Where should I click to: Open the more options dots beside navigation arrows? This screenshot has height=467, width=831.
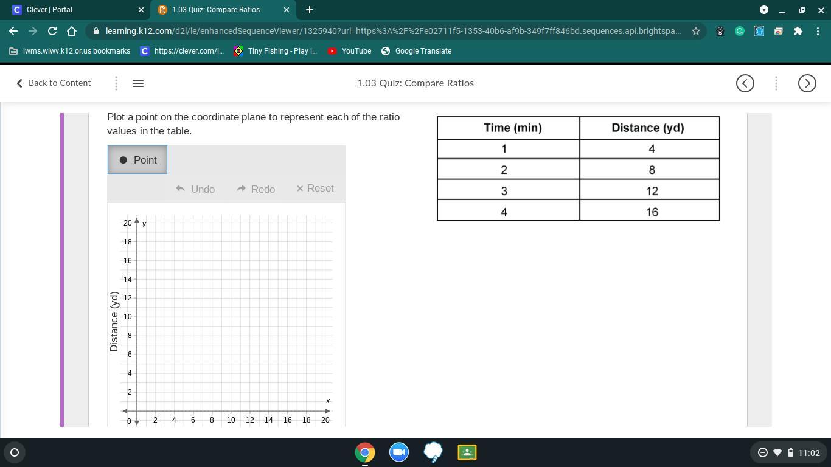776,83
